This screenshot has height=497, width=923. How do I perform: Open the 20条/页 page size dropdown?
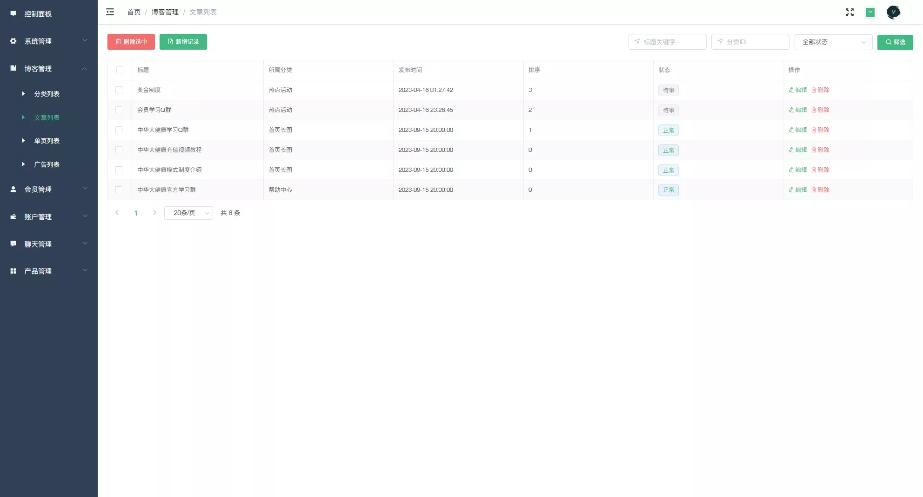(x=188, y=213)
